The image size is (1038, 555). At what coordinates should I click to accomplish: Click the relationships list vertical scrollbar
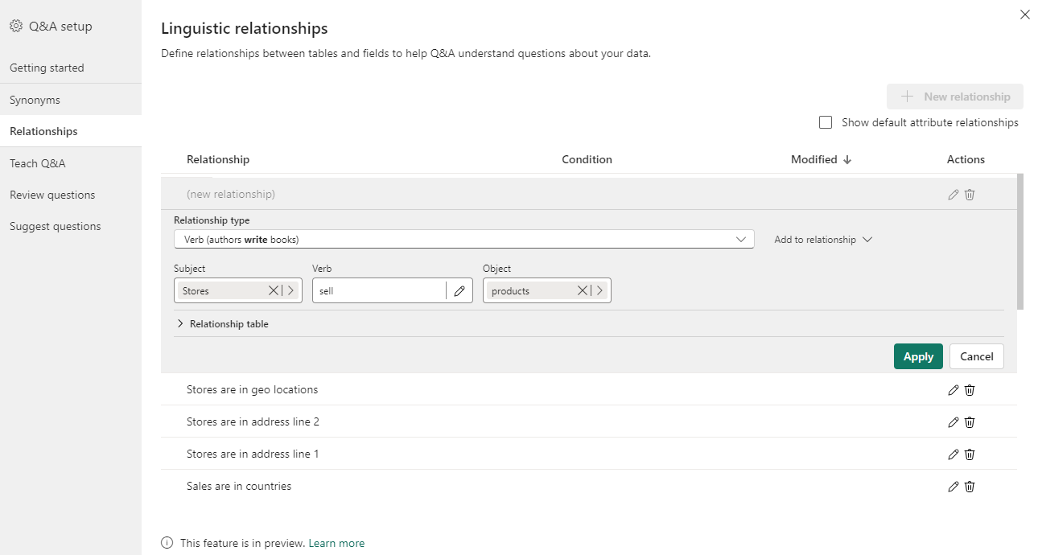click(1020, 241)
